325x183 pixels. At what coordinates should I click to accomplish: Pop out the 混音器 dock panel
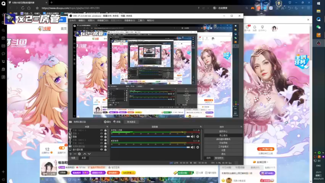click(201, 126)
